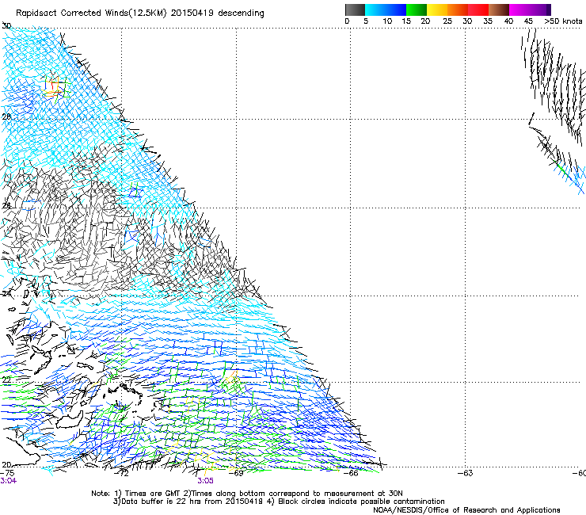Click the 'Data buffer is 22 hrs' note line

279,502
